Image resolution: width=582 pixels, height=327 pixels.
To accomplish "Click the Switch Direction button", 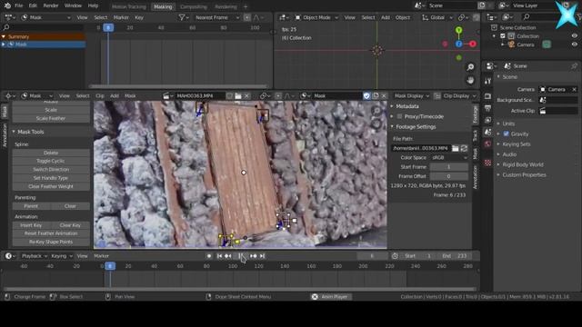I will (x=51, y=170).
